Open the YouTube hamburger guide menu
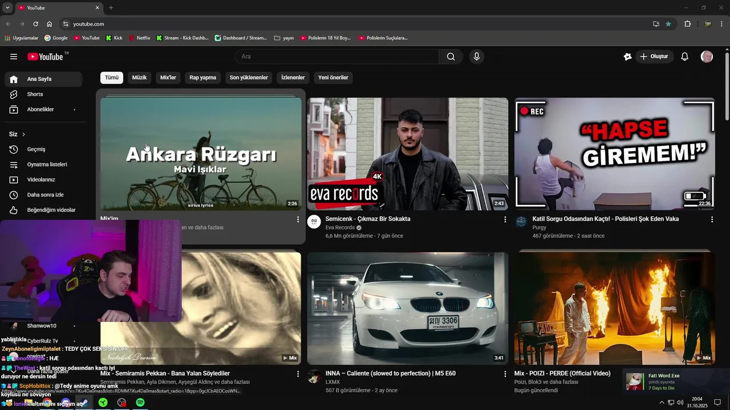Viewport: 730px width, 410px height. 14,56
